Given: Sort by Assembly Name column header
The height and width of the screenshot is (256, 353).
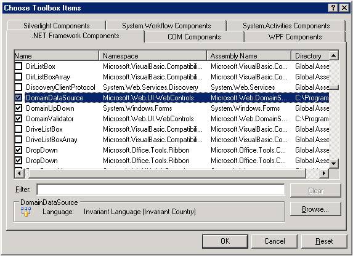Looking at the screenshot, I should pyautogui.click(x=249, y=55).
